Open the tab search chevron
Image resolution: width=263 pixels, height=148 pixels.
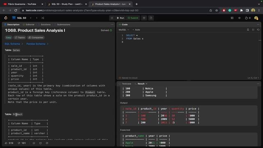click(x=259, y=4)
